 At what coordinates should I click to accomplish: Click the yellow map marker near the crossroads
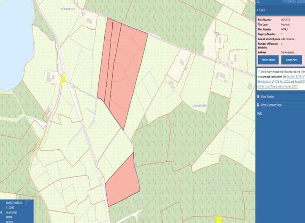63,80
